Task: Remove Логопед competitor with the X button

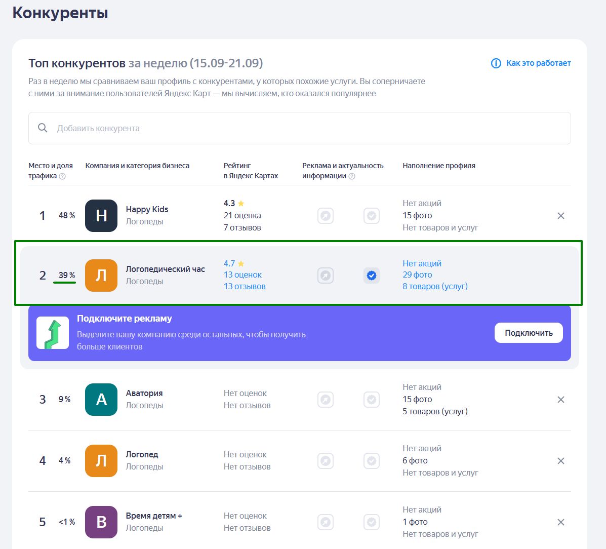Action: click(x=560, y=461)
